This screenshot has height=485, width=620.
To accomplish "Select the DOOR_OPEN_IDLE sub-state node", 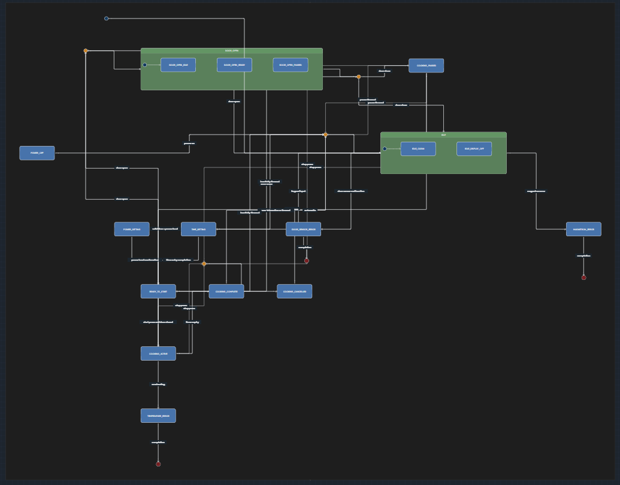I will 179,65.
